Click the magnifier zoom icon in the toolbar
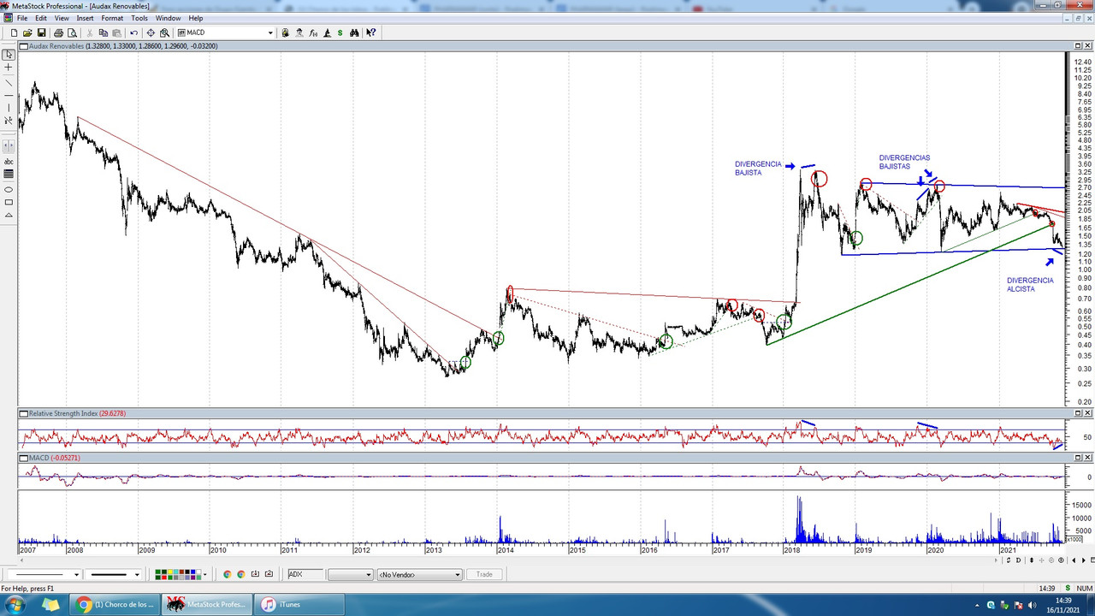The height and width of the screenshot is (616, 1095). [x=164, y=33]
